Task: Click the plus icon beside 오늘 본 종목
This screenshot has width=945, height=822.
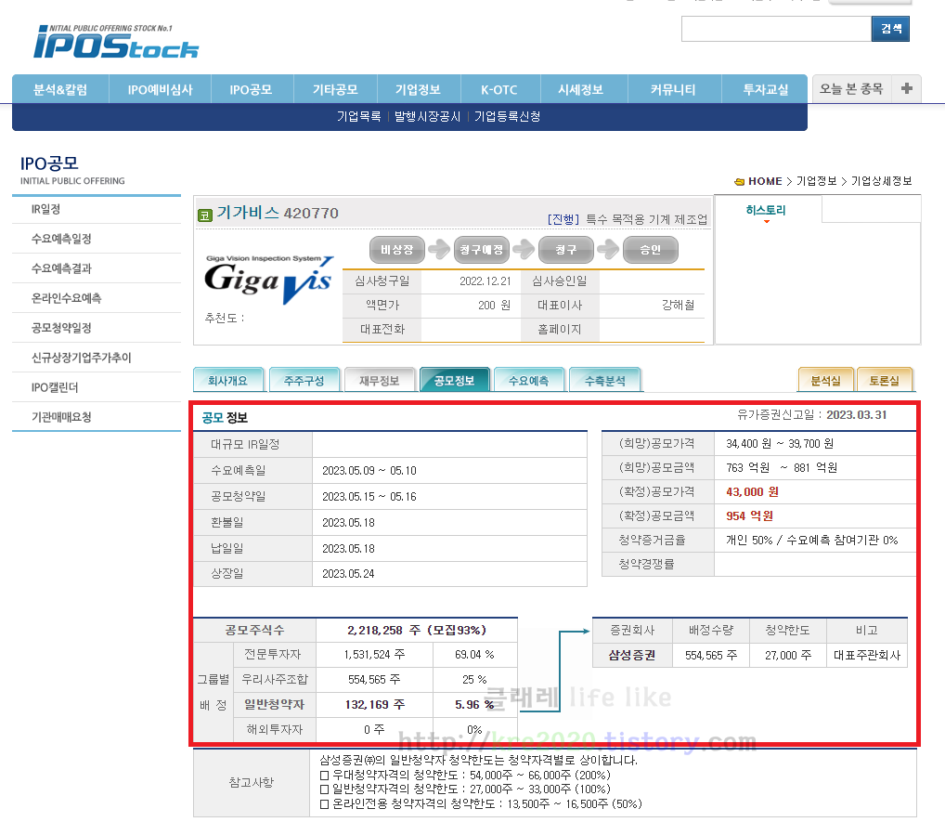Action: point(906,88)
